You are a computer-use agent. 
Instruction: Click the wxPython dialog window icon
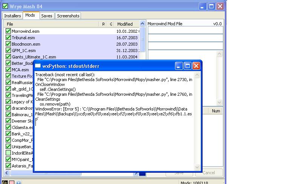pyautogui.click(x=38, y=66)
